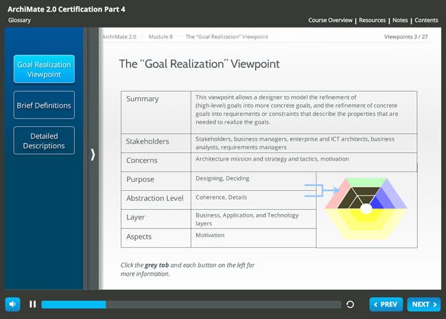Click the Aspects row label
The height and width of the screenshot is (319, 446).
(139, 237)
